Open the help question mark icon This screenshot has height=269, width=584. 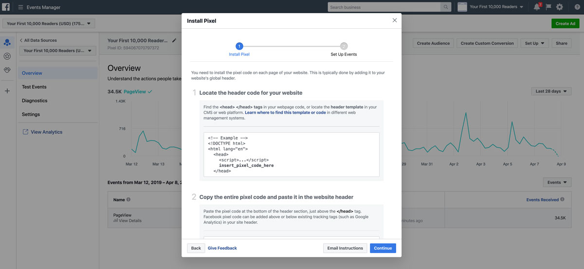[x=577, y=7]
